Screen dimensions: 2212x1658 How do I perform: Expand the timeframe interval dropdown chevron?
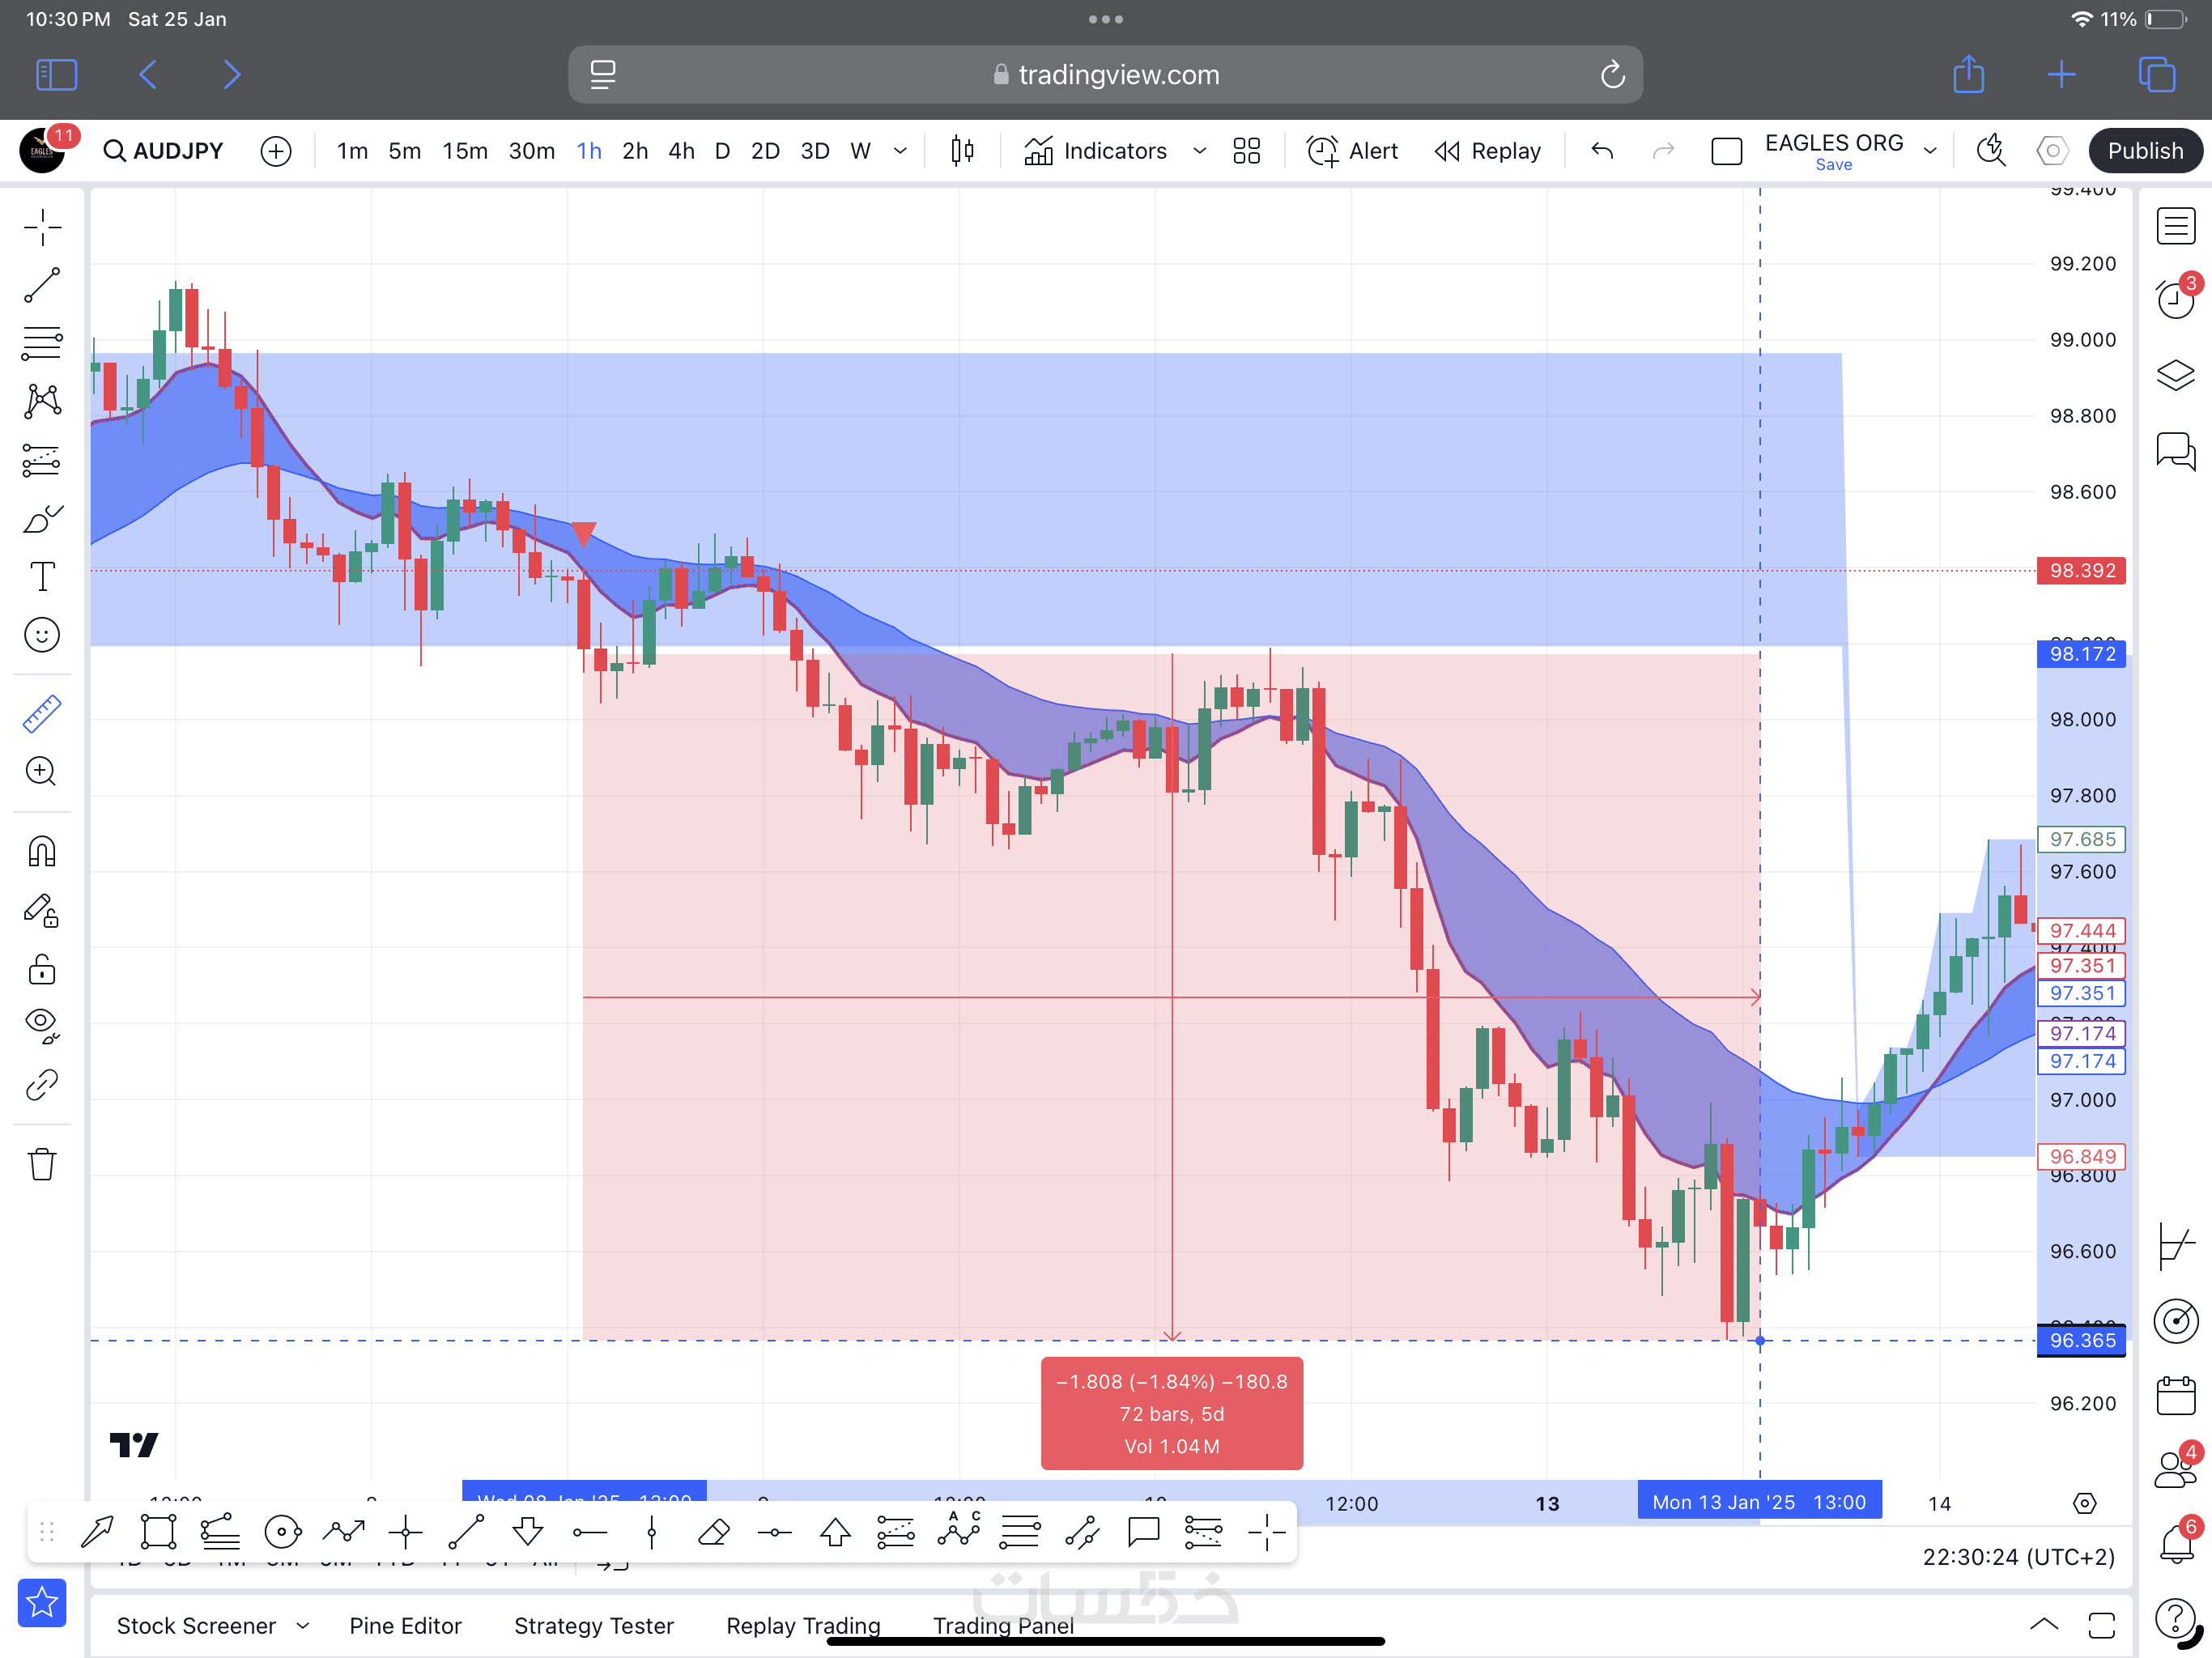[900, 151]
